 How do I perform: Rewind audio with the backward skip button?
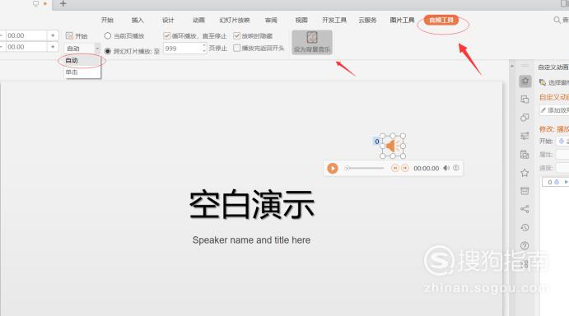point(394,168)
